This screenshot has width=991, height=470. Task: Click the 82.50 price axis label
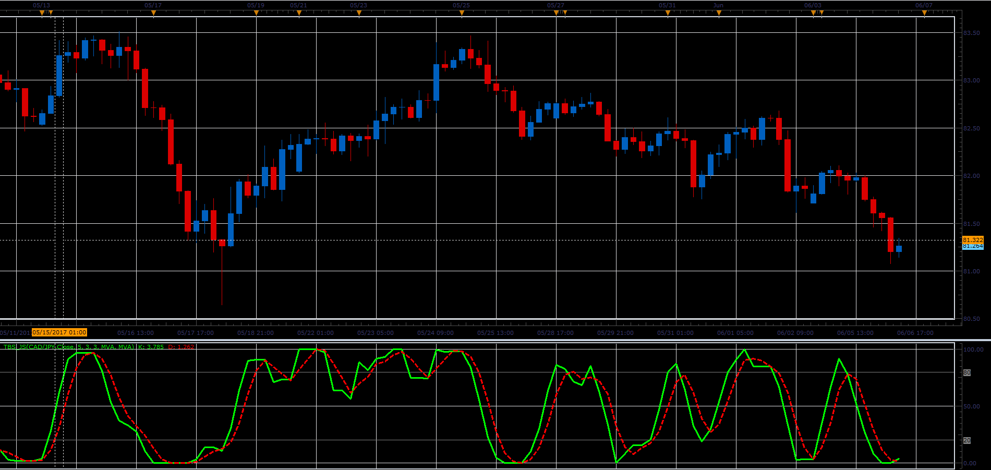(971, 128)
